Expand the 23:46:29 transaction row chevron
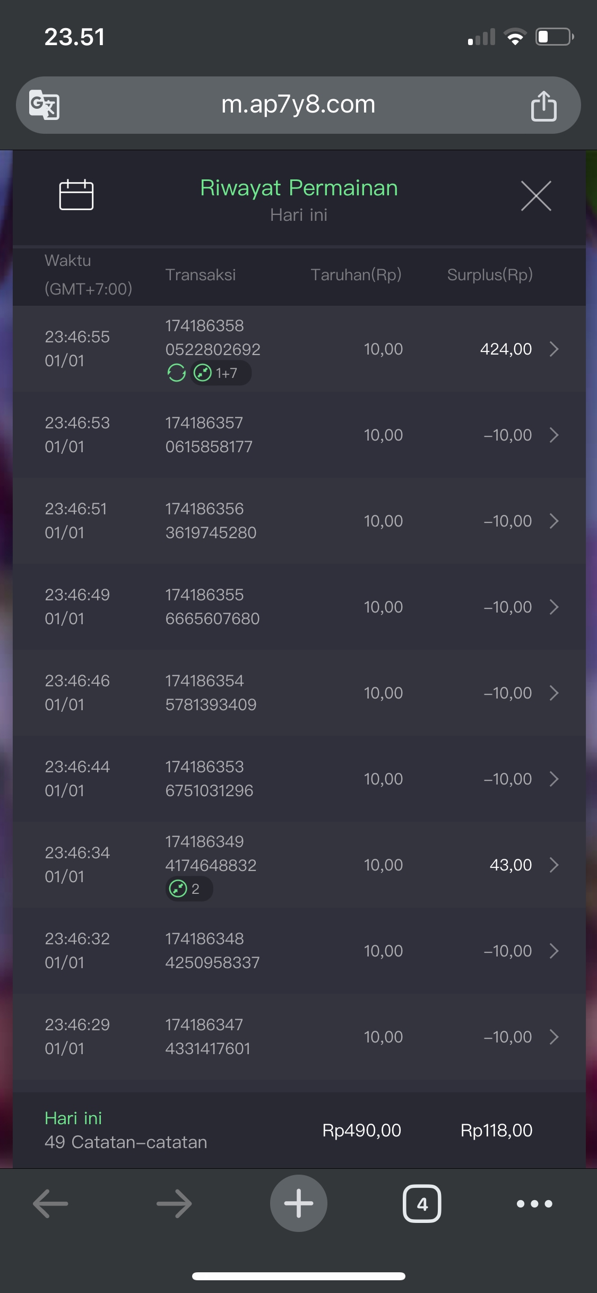 point(554,1037)
